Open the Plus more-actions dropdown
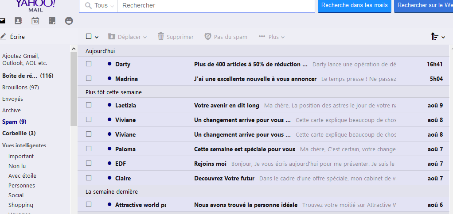The image size is (453, 214). click(272, 37)
